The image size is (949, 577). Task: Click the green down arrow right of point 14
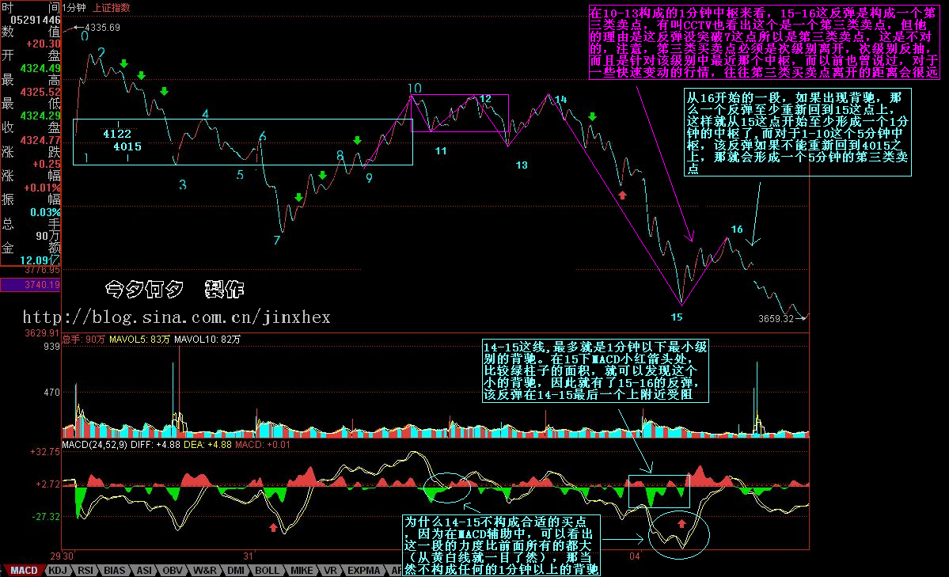coord(592,117)
